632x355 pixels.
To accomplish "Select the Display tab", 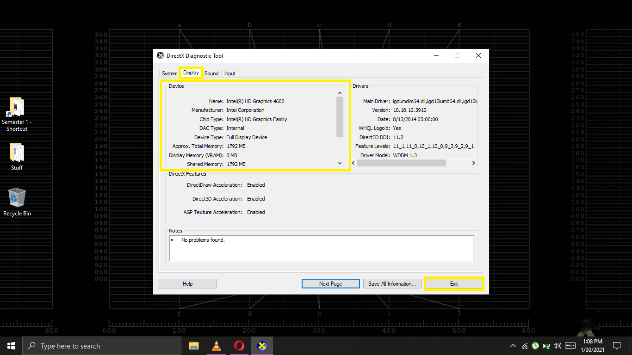I will point(191,73).
